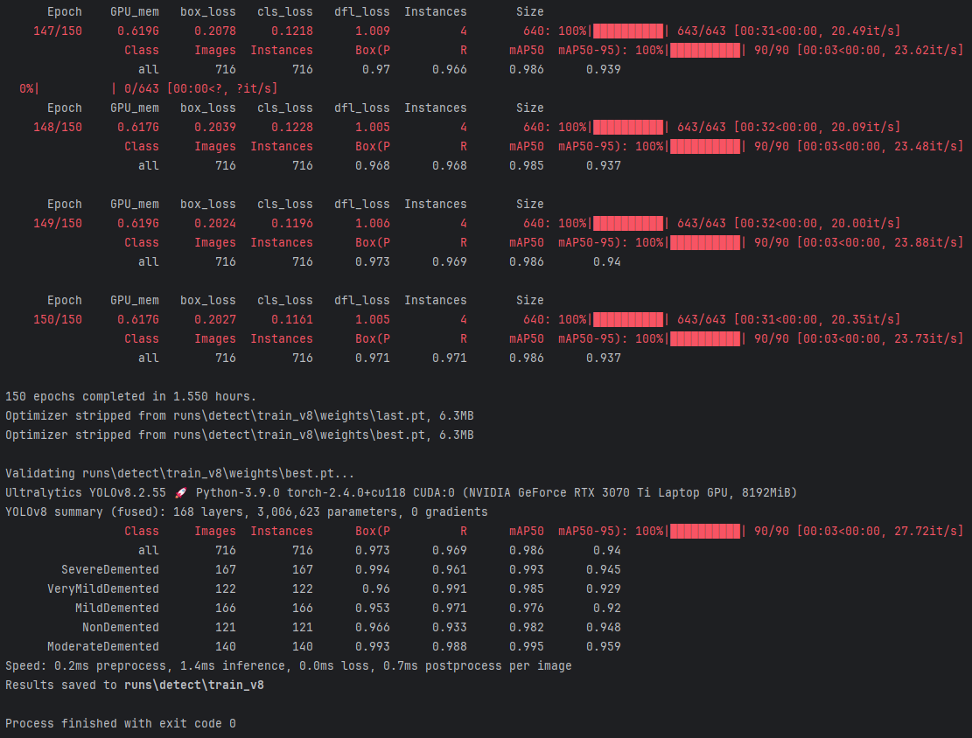The image size is (972, 738).
Task: Select epoch number 147/150
Action: (58, 31)
